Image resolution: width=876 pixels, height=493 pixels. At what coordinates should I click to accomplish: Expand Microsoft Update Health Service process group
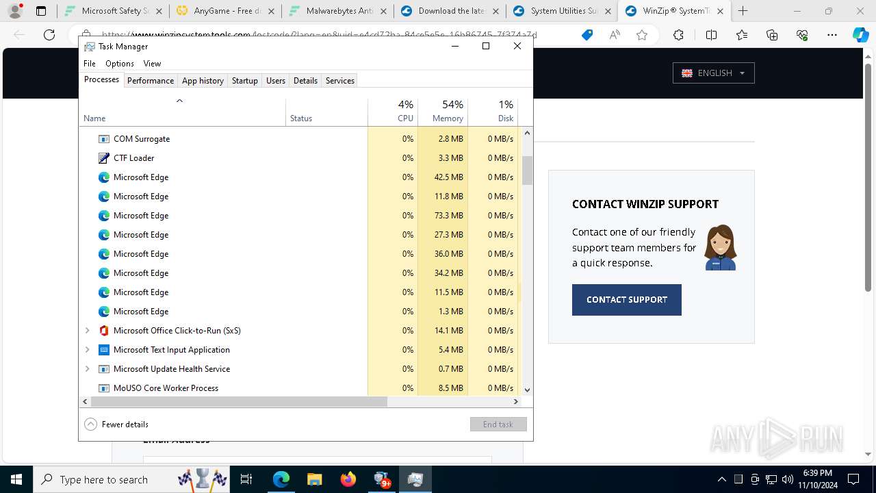(87, 369)
